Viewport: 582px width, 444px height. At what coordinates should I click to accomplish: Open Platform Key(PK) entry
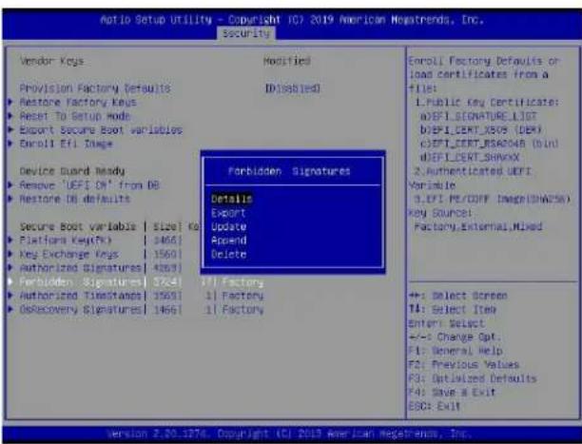[x=66, y=241]
